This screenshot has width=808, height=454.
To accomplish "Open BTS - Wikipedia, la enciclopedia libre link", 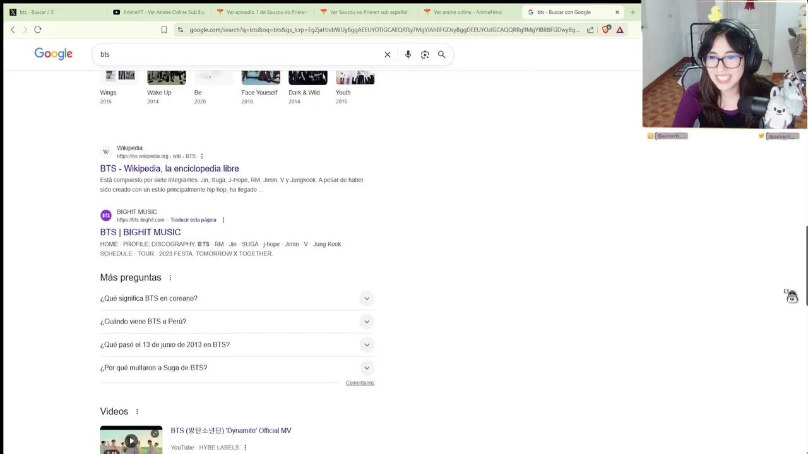I will pos(169,169).
